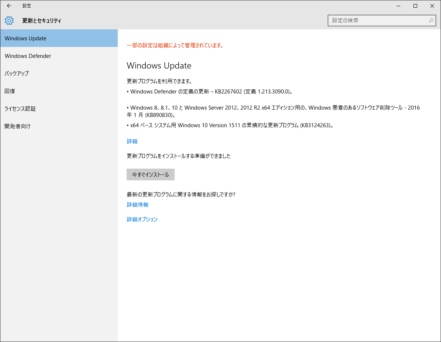
Task: Open 開発者向け section
Action: coord(59,126)
